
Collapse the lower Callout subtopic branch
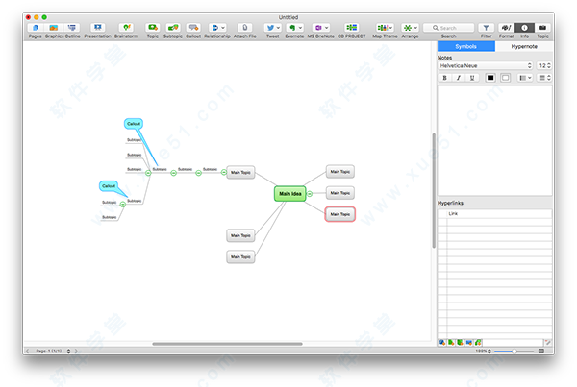point(123,205)
